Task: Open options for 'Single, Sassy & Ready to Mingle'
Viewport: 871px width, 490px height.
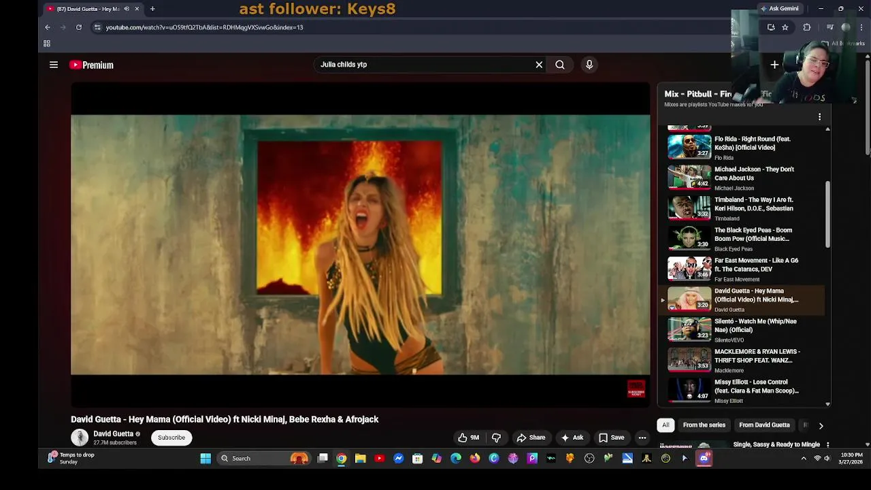Action: [827, 444]
